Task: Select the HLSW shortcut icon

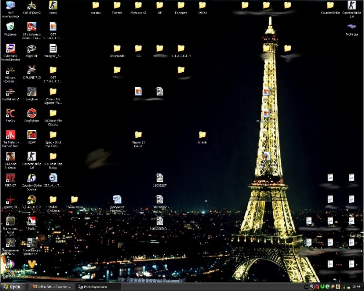Action: tap(31, 135)
